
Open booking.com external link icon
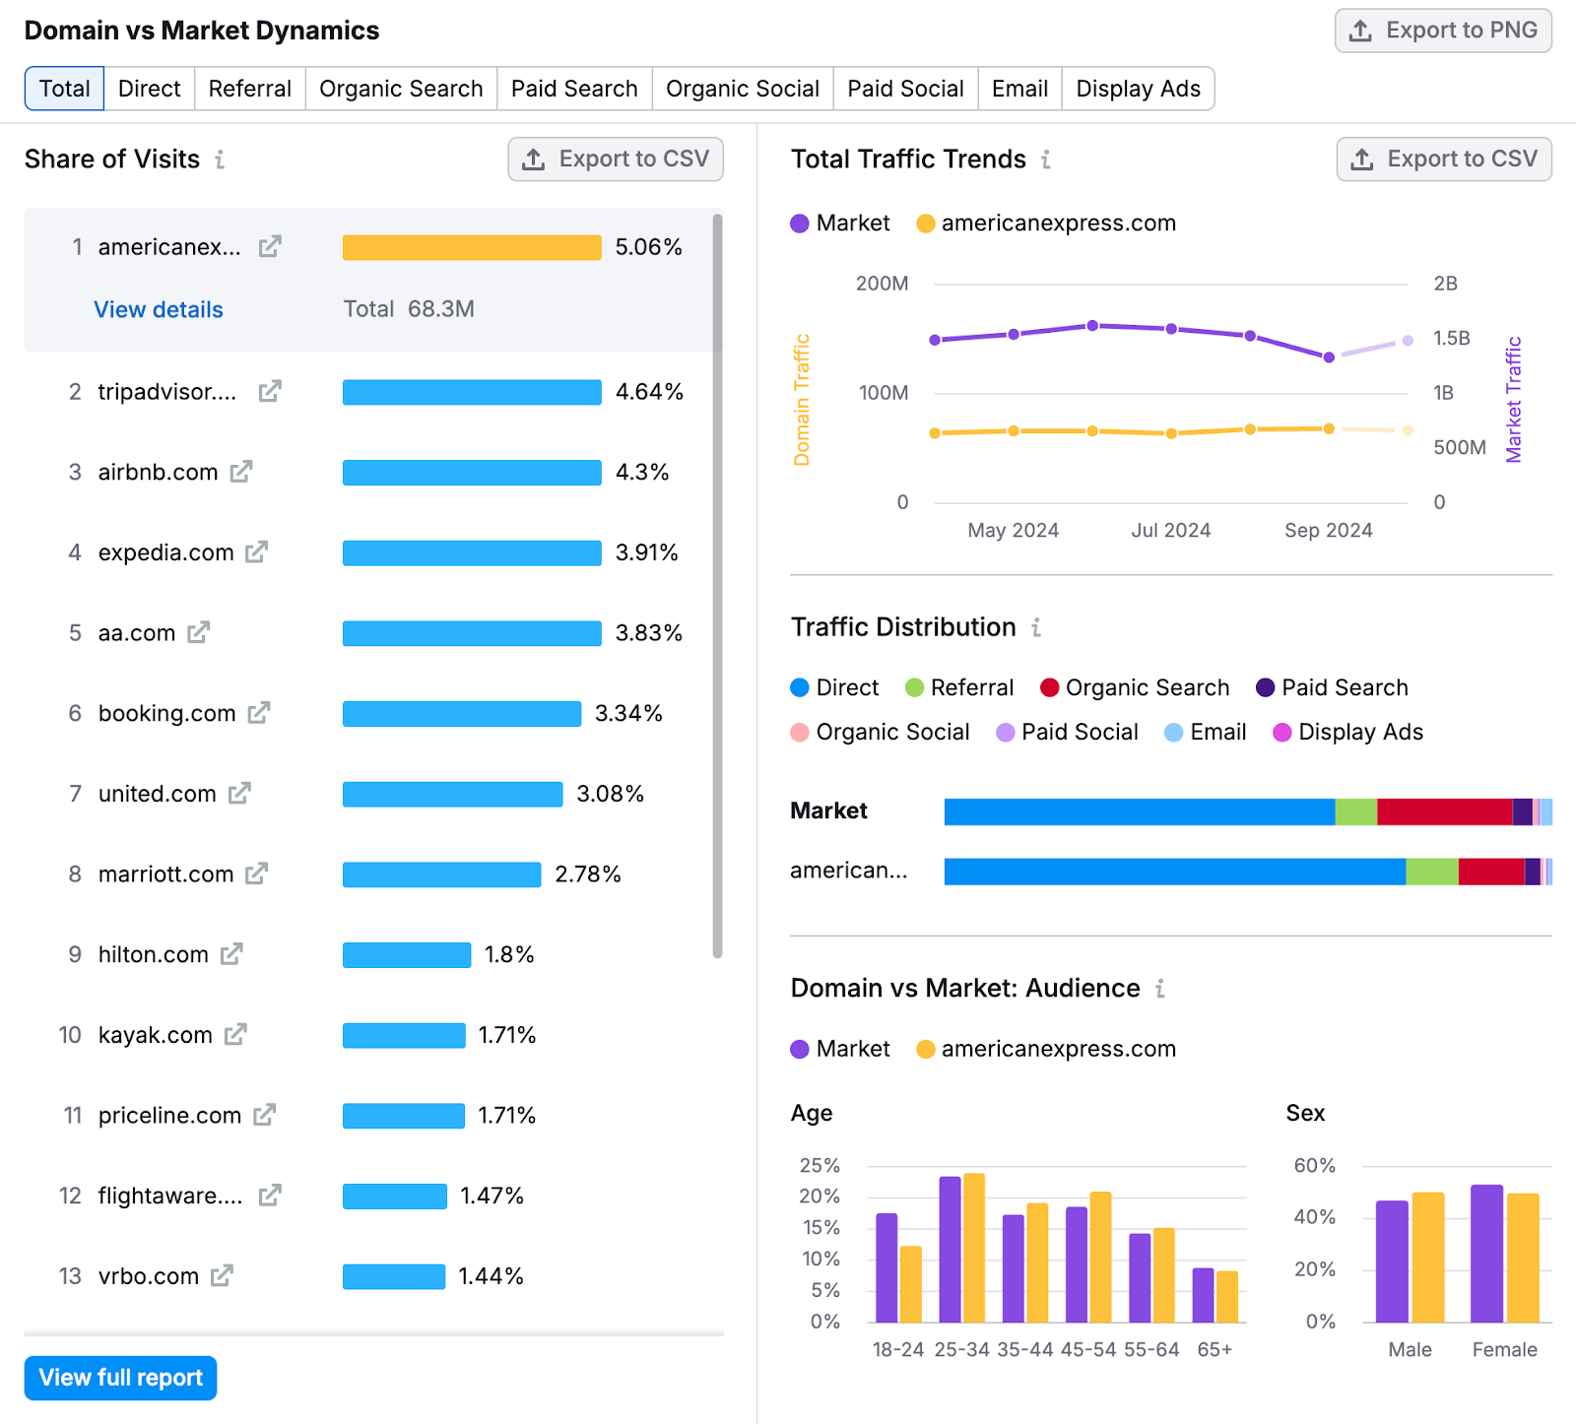[x=259, y=713]
